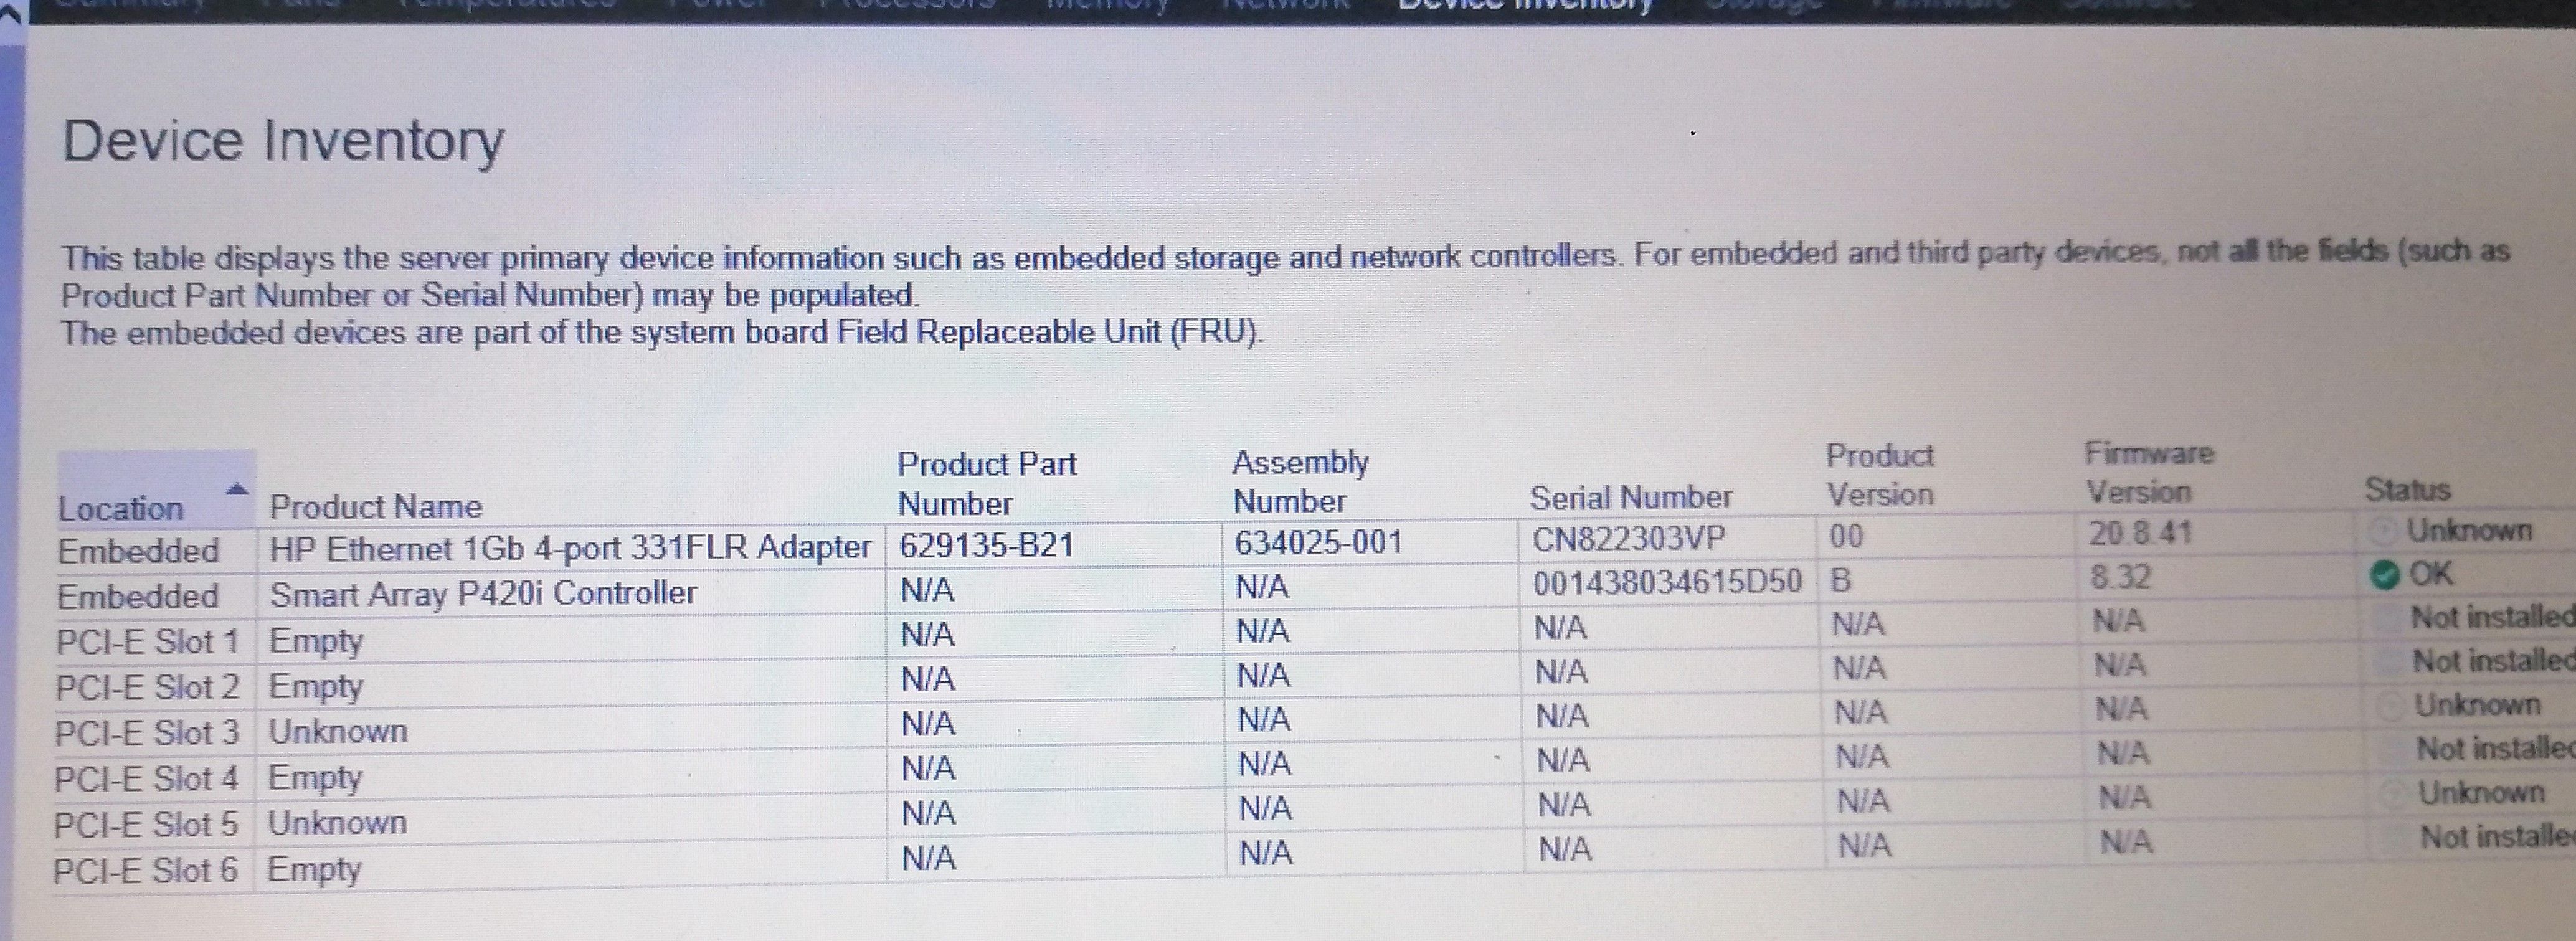2576x941 pixels.
Task: Click Unknown status icon for 331FLR Adapter
Action: tap(2385, 531)
